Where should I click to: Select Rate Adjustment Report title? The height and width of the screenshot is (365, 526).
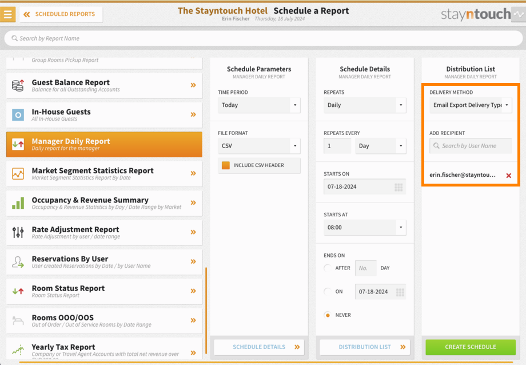(75, 229)
